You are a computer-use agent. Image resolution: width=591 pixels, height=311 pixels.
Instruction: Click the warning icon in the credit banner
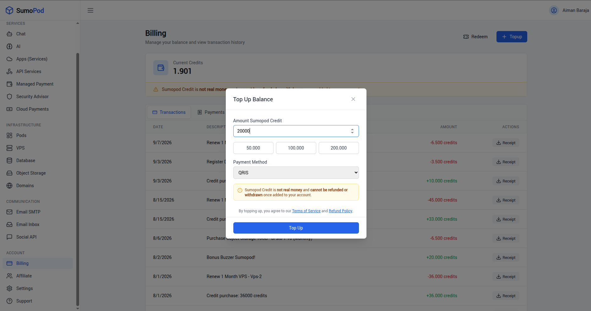pyautogui.click(x=155, y=89)
